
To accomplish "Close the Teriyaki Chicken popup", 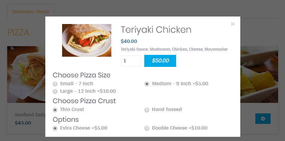I will pos(232,24).
